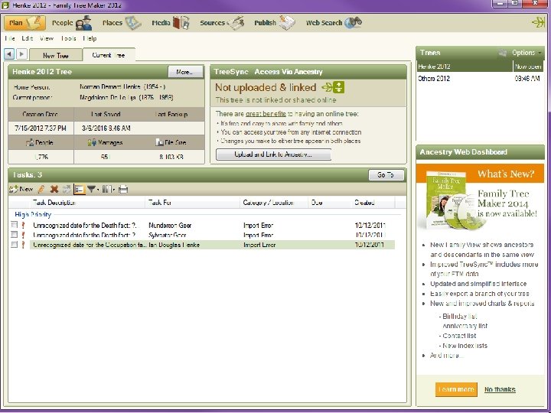551x413 pixels.
Task: Open the Publish workspace
Action: click(x=275, y=23)
